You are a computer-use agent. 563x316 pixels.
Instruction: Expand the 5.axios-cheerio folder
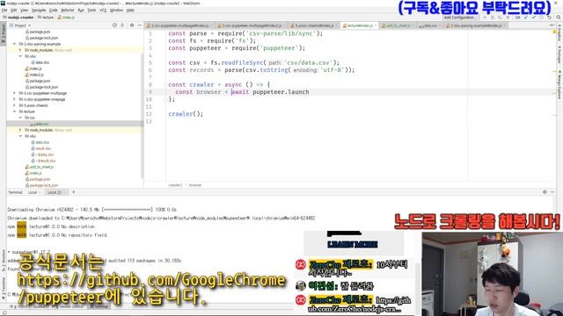coord(15,105)
